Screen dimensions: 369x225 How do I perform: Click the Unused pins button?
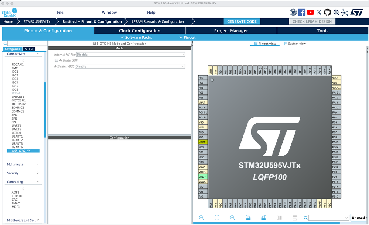pos(359,218)
